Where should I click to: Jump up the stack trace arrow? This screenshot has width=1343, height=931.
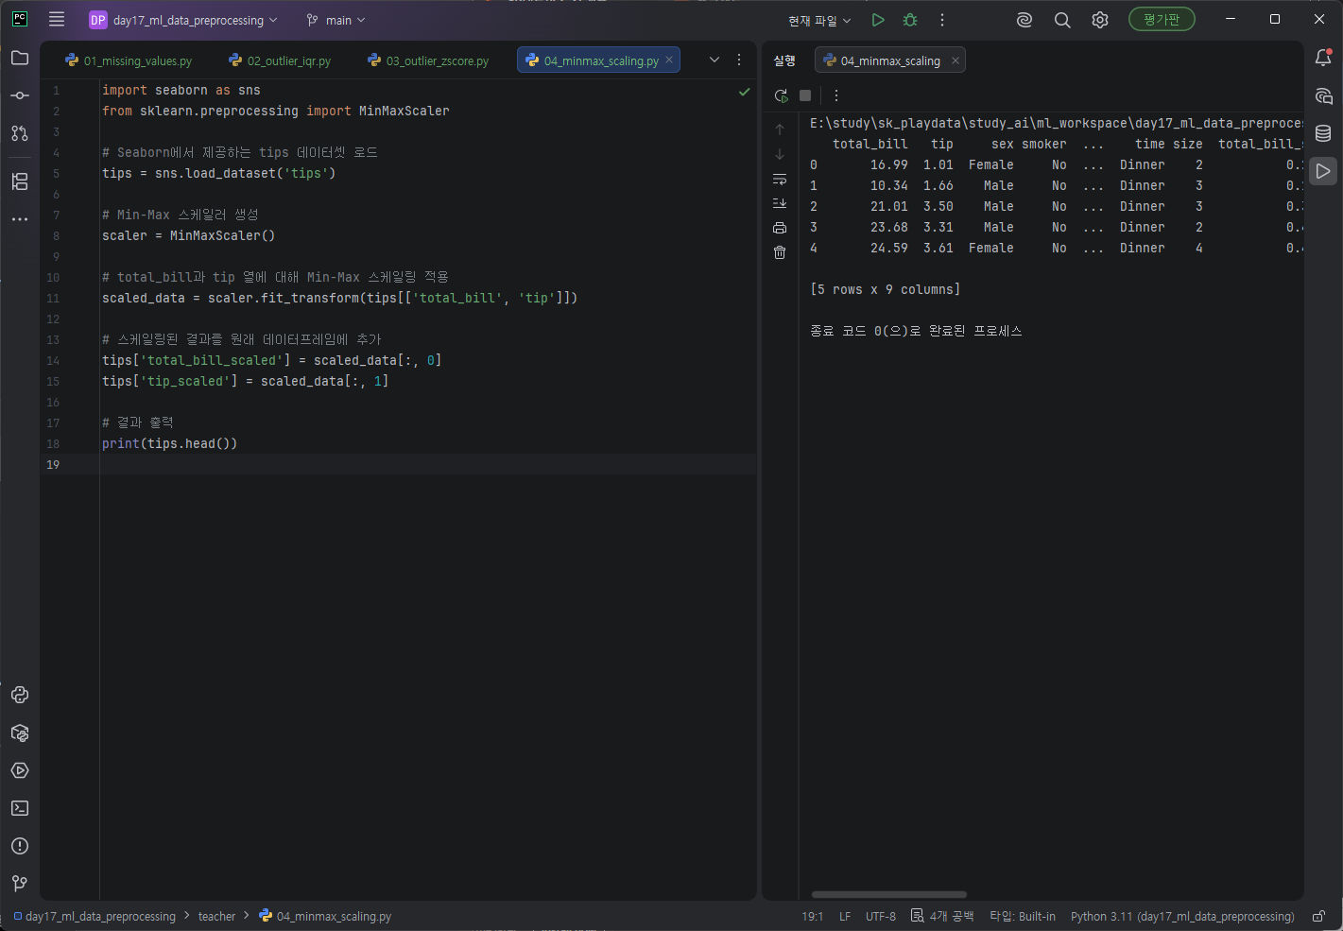point(780,129)
